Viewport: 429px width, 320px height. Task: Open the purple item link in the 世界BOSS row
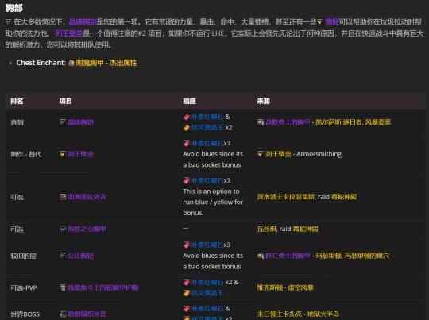point(87,314)
